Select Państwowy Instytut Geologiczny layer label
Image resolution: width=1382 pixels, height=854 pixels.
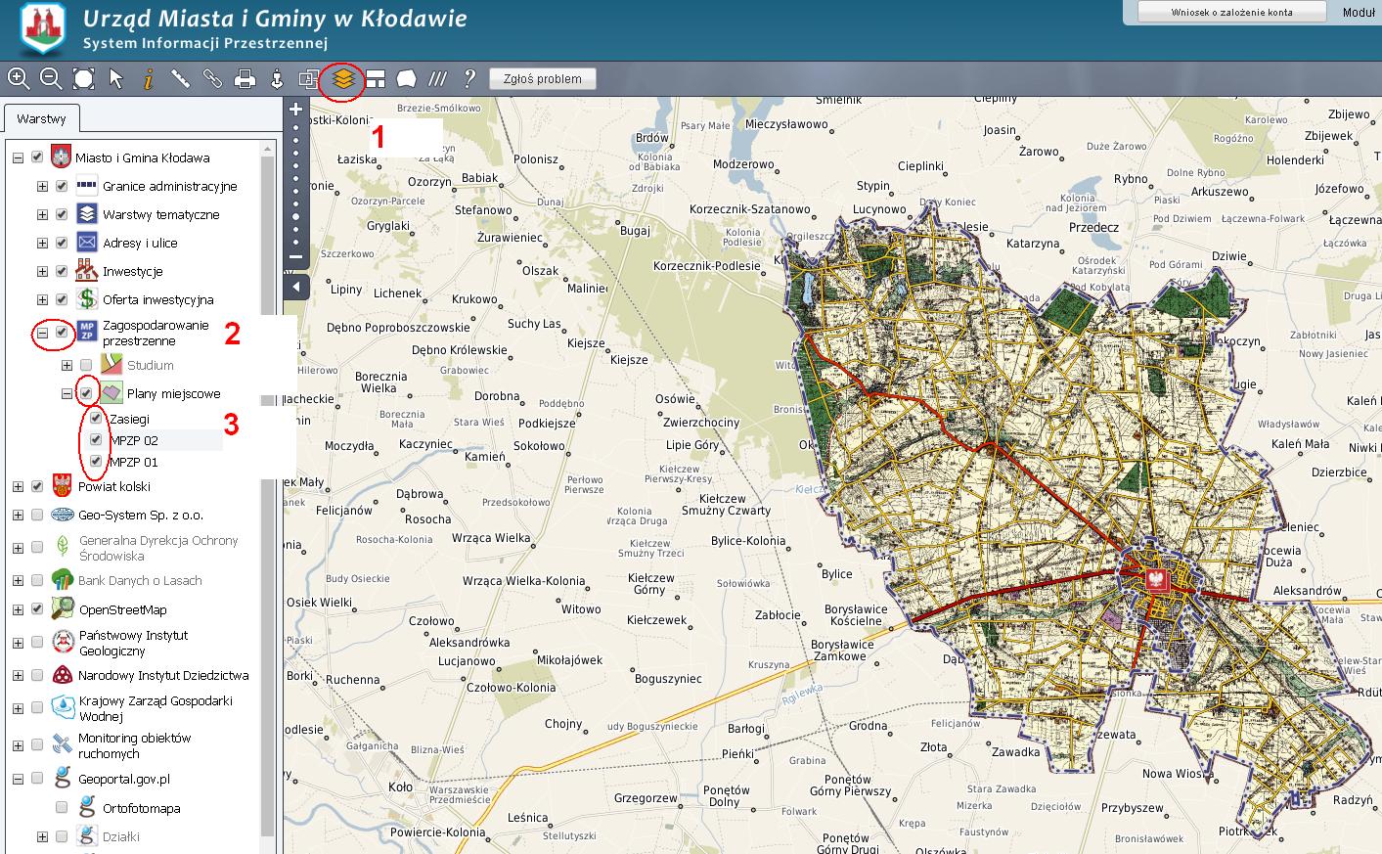coord(133,643)
